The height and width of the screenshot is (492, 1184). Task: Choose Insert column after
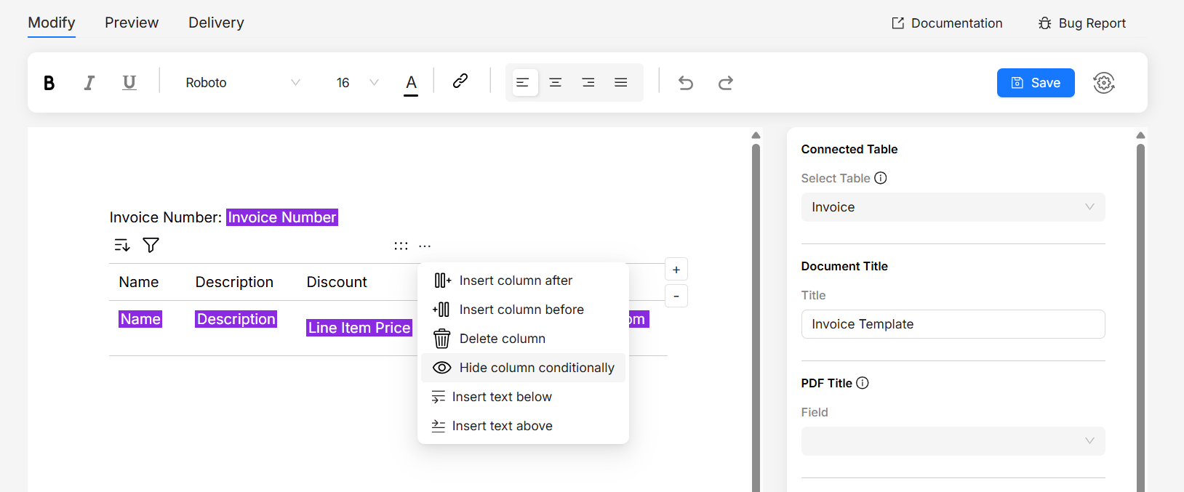[523, 281]
